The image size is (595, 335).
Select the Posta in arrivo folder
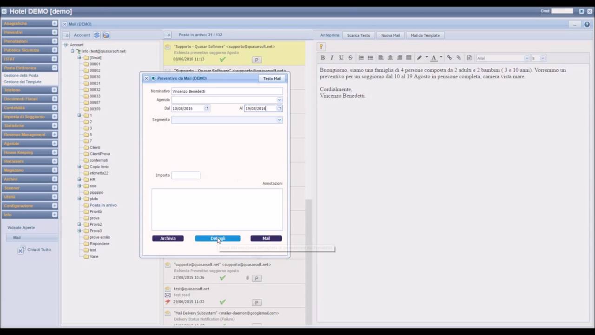pyautogui.click(x=103, y=205)
